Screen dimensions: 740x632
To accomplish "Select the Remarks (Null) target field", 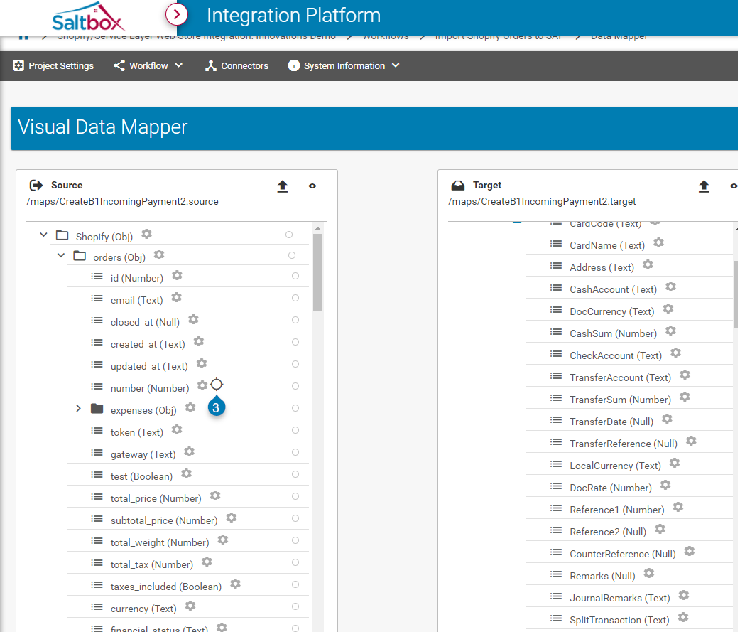I will [x=602, y=576].
